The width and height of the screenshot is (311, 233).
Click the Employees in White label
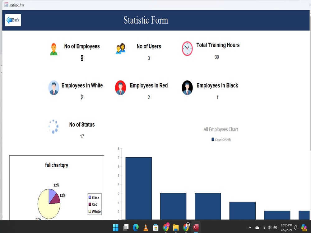pos(82,85)
